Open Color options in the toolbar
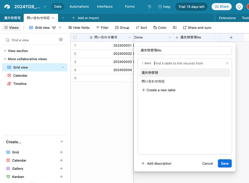 click(160, 27)
